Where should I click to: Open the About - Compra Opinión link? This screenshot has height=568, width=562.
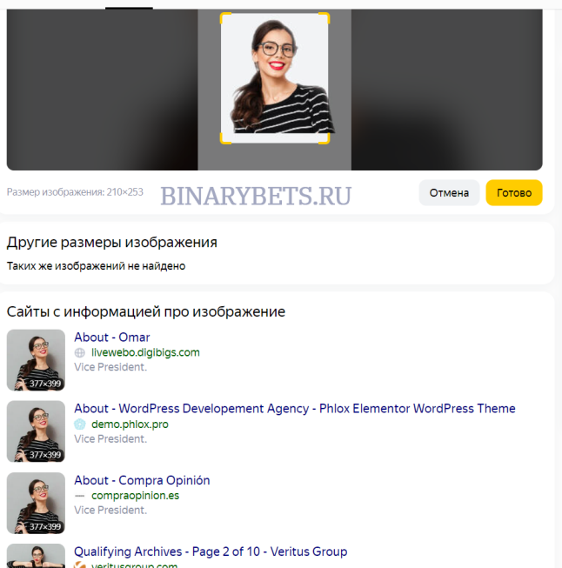tap(142, 480)
